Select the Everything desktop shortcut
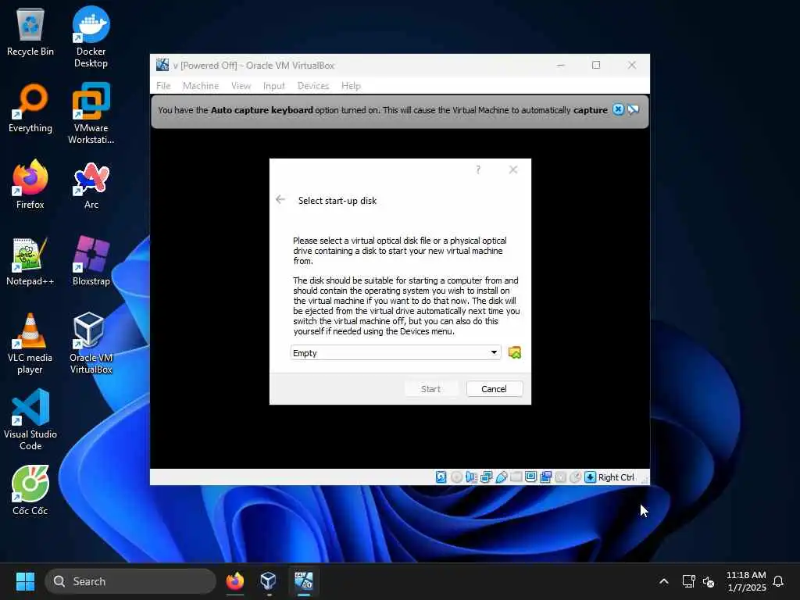The height and width of the screenshot is (600, 800). pos(30,109)
